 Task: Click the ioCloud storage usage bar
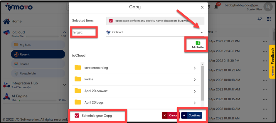point(42,36)
